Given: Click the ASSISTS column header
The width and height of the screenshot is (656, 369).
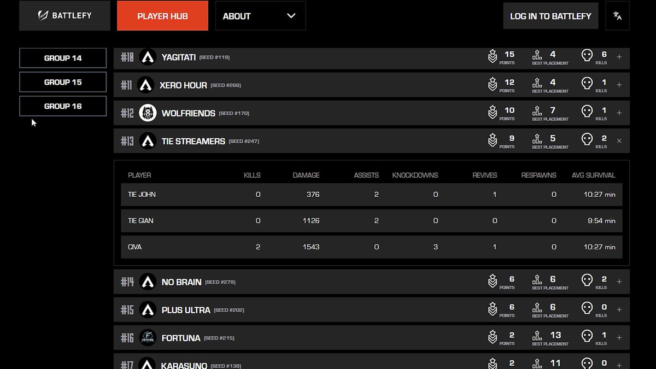Looking at the screenshot, I should 366,175.
